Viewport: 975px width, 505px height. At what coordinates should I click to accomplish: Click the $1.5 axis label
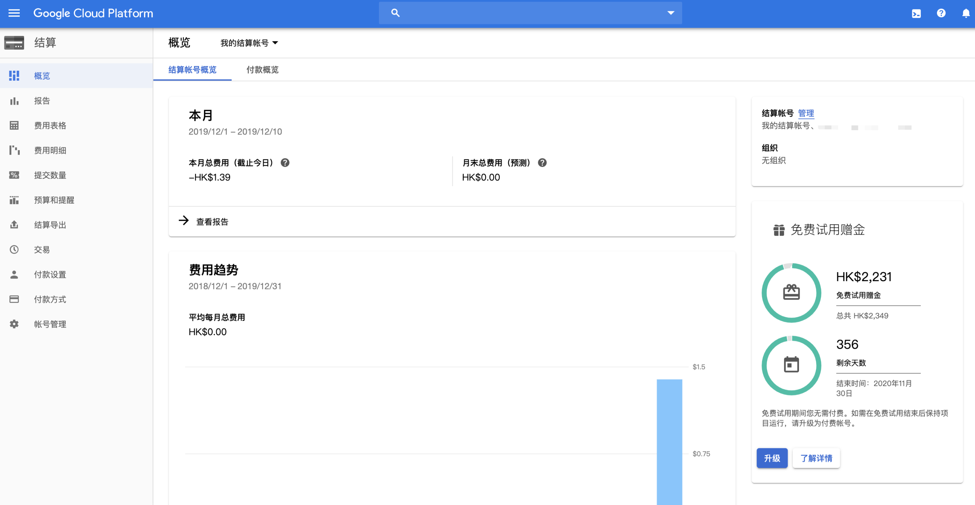coord(699,367)
